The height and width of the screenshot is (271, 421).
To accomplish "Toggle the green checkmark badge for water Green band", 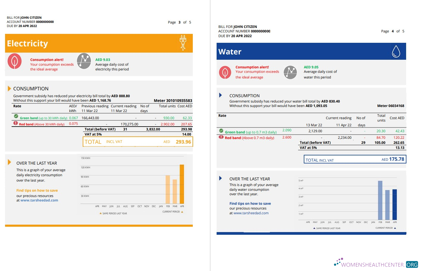I will click(x=220, y=130).
